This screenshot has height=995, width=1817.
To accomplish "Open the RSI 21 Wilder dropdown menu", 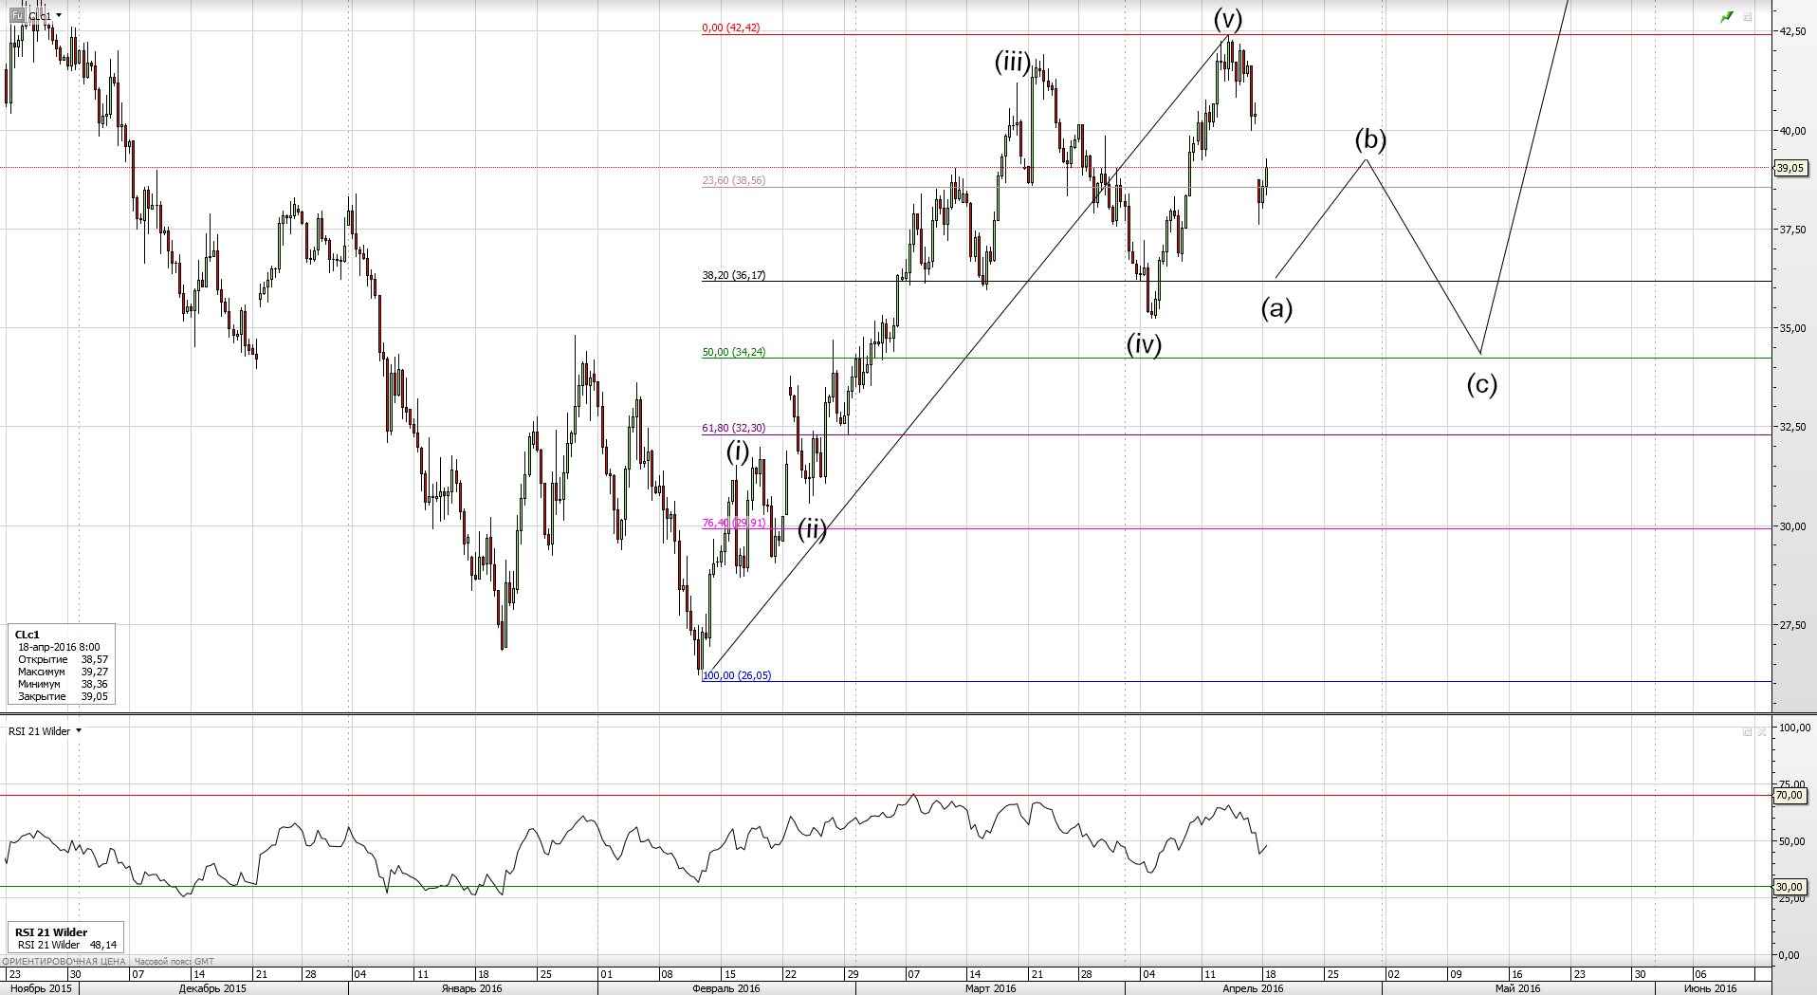I will tap(79, 731).
